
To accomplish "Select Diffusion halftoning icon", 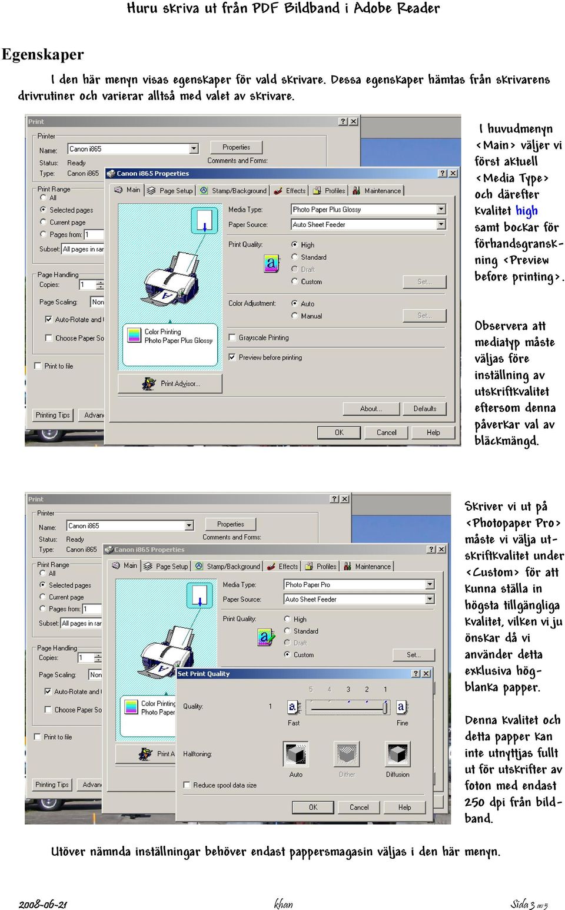I will (x=398, y=754).
